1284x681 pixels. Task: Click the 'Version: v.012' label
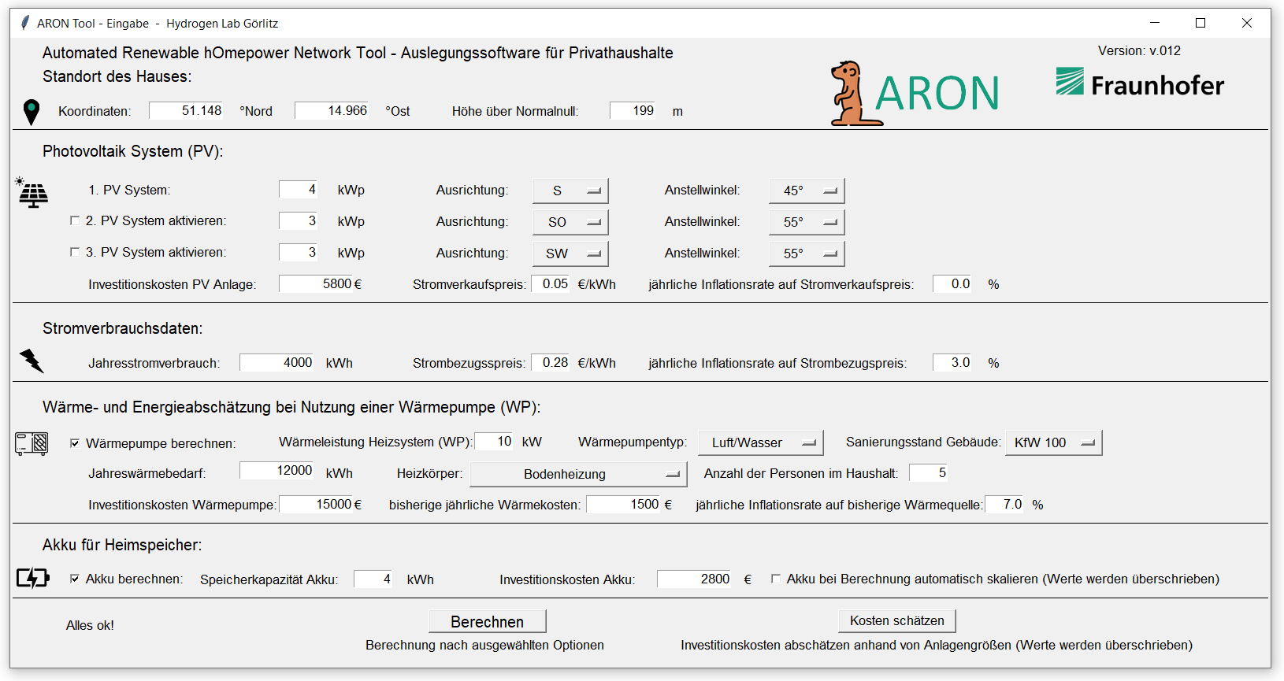click(x=1139, y=50)
